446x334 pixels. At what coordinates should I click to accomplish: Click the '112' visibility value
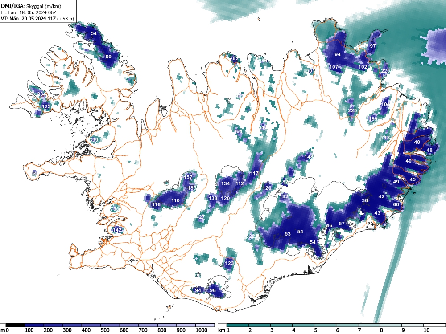pos(240,184)
